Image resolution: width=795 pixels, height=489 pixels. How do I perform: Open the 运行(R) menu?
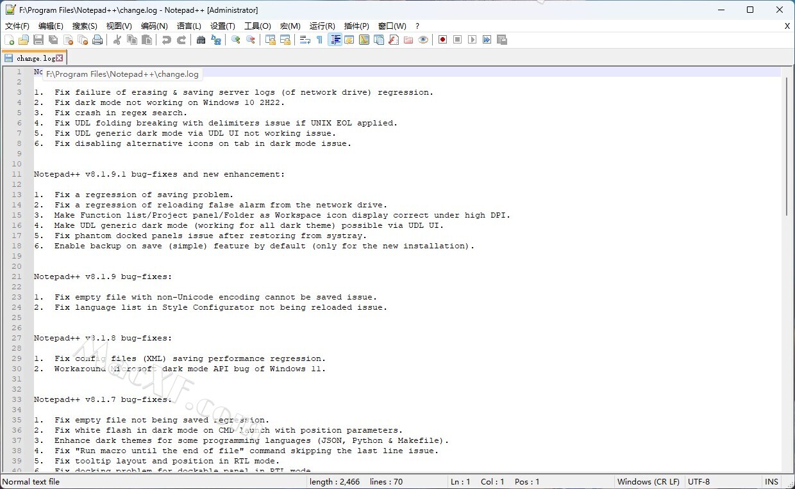[x=322, y=26]
